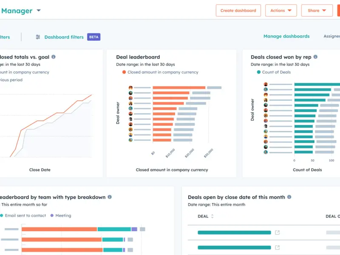Click top avatar in Deal leaderboard chart
The width and height of the screenshot is (340, 255).
[131, 88]
